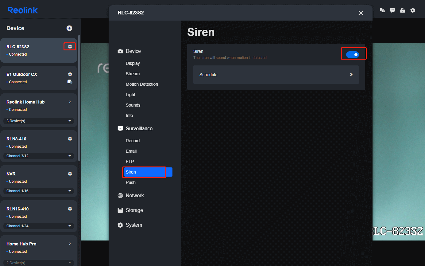
Task: Select the RLN8-410 device name
Action: click(16, 139)
